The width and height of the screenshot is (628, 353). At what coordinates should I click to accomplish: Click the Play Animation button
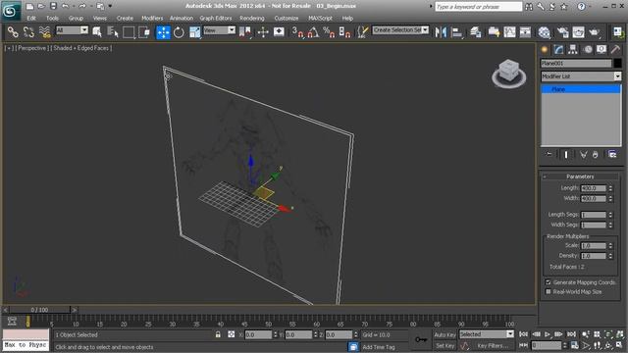[x=548, y=334]
